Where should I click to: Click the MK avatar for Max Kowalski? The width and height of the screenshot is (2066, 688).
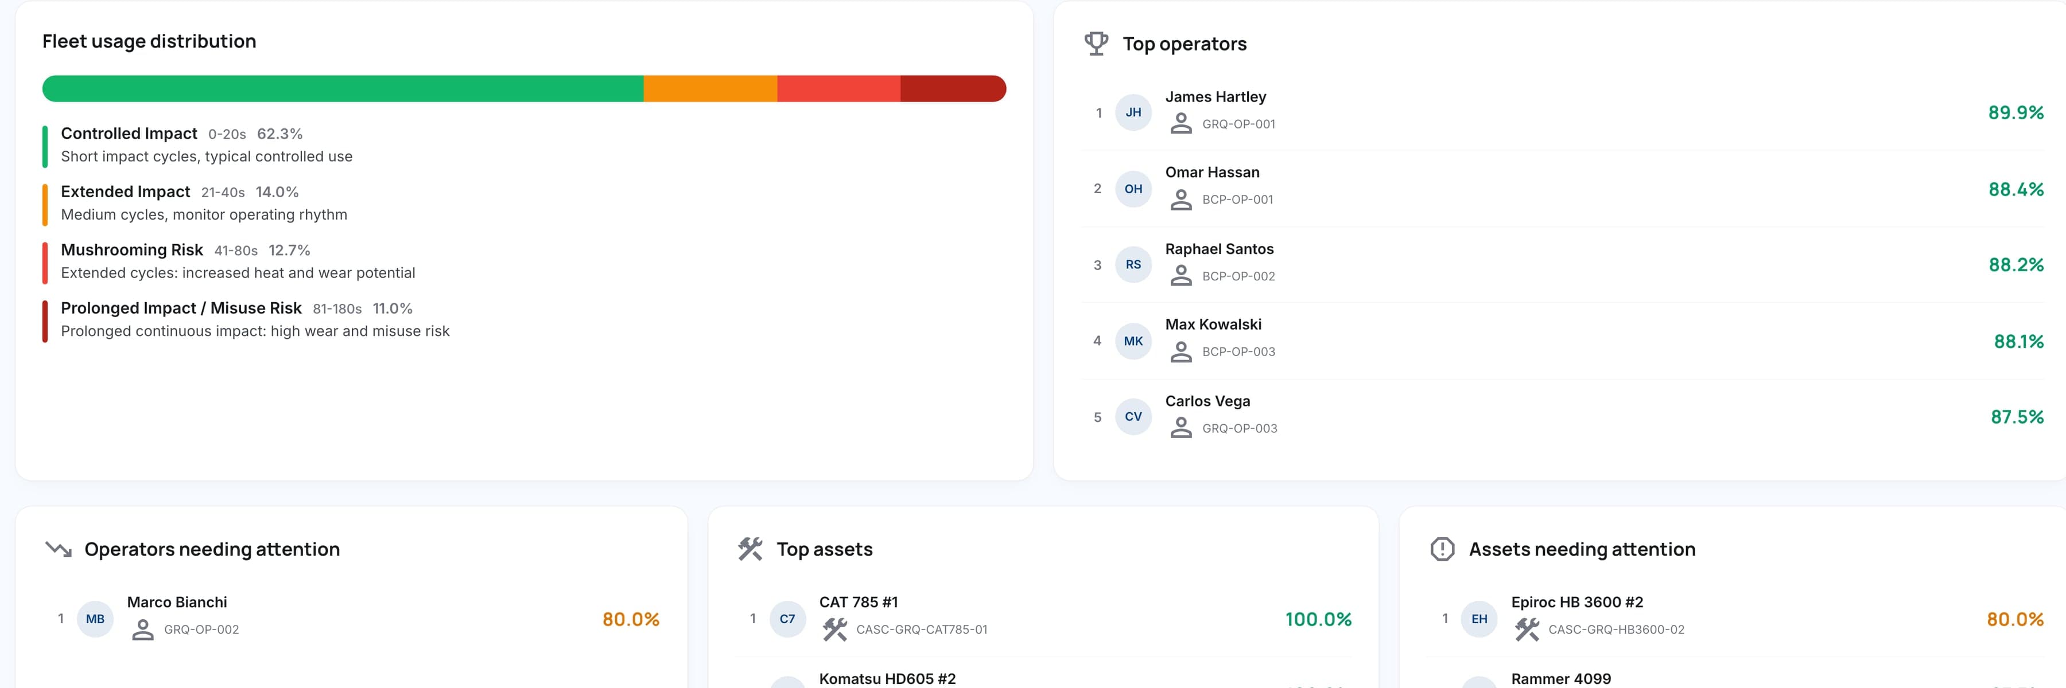point(1133,341)
